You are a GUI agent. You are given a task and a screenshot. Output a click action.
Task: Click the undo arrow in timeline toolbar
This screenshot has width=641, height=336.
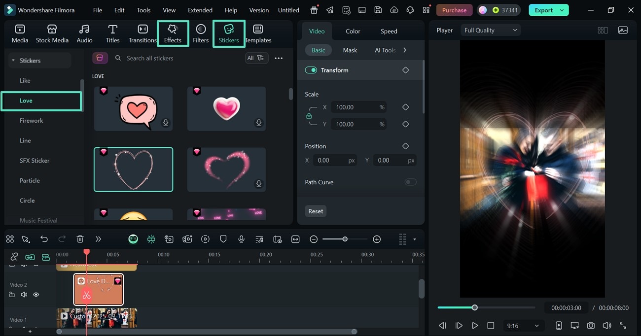click(x=44, y=239)
